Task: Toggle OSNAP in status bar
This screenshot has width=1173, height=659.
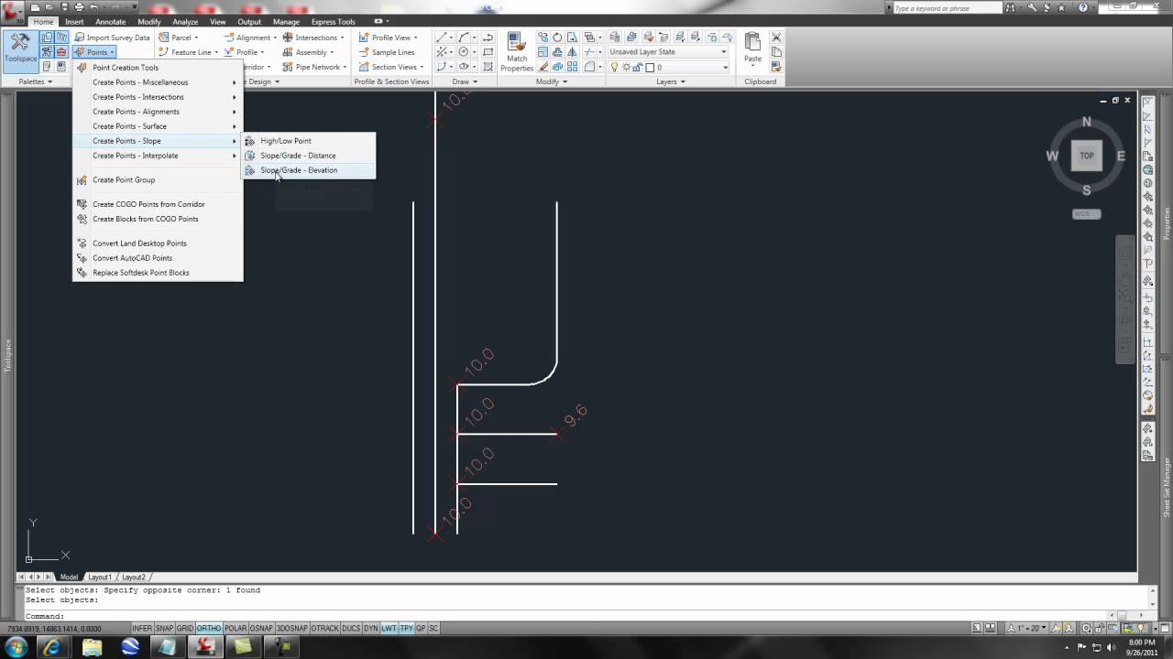Action: 261,629
